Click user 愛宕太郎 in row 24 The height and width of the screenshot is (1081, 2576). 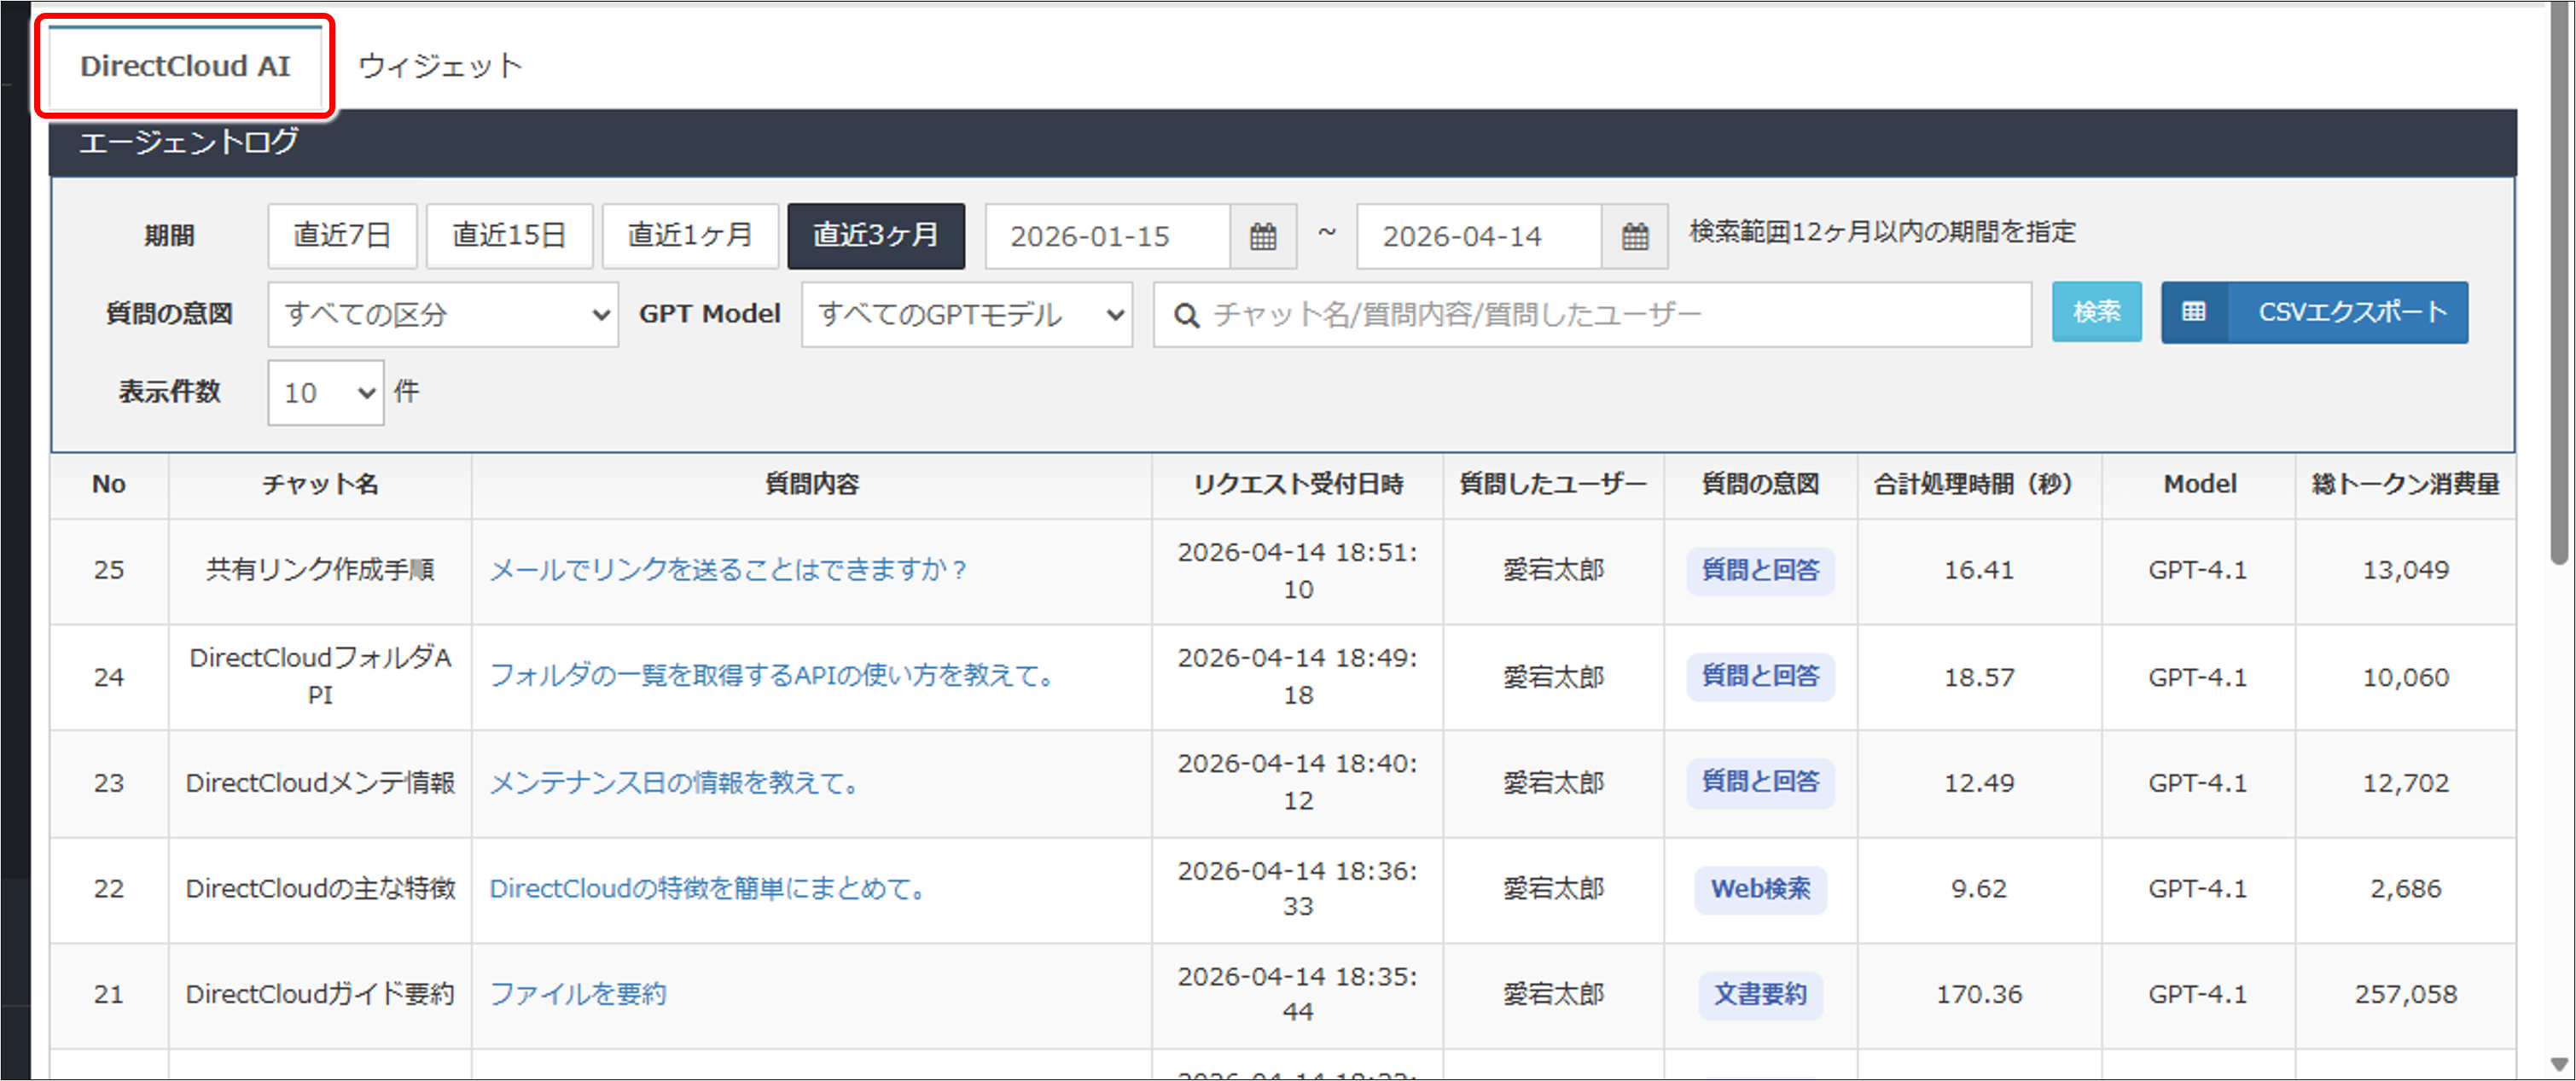click(1553, 677)
